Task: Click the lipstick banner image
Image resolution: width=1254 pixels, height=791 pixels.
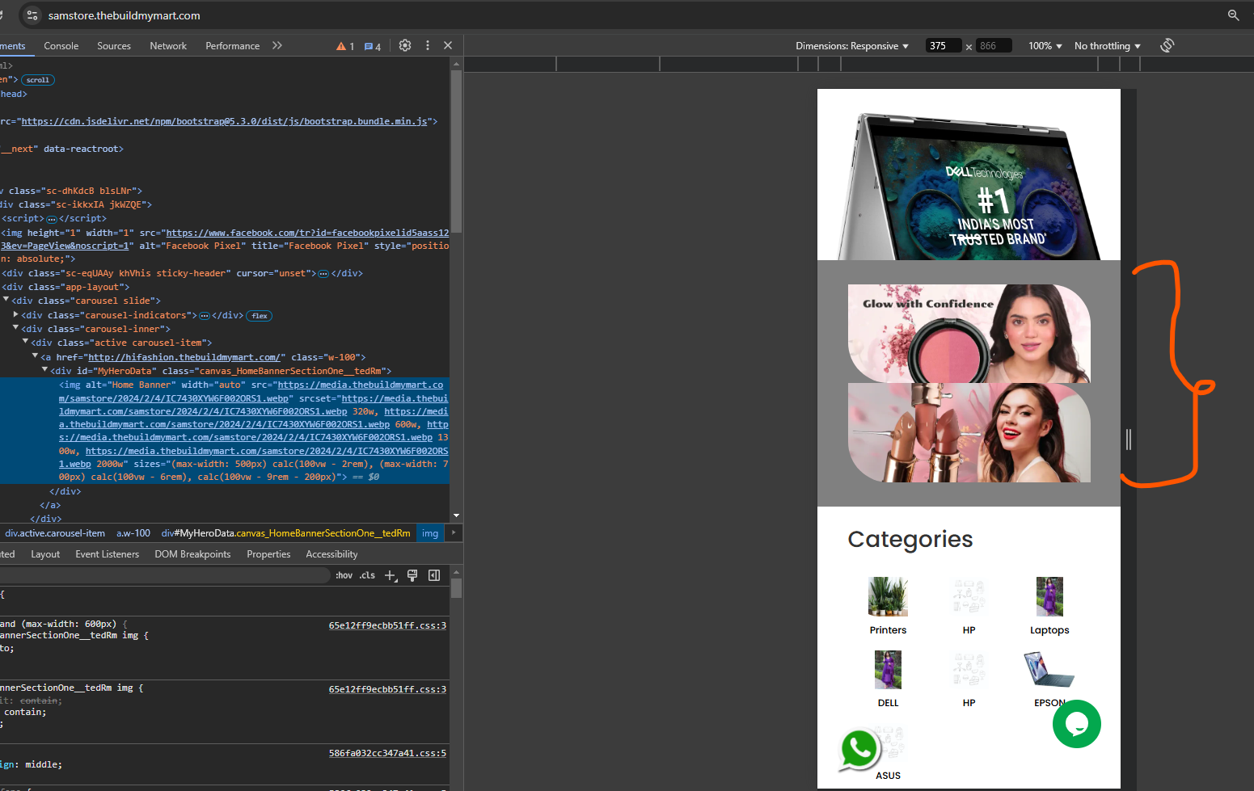Action: (x=969, y=433)
